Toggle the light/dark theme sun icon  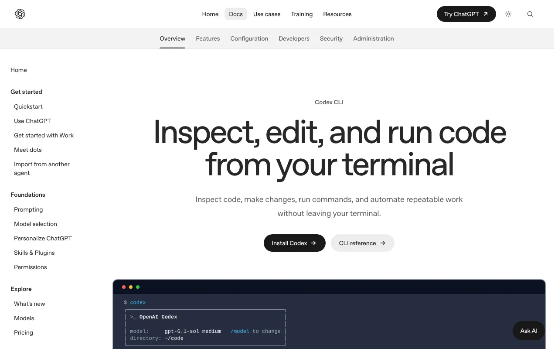(x=508, y=14)
